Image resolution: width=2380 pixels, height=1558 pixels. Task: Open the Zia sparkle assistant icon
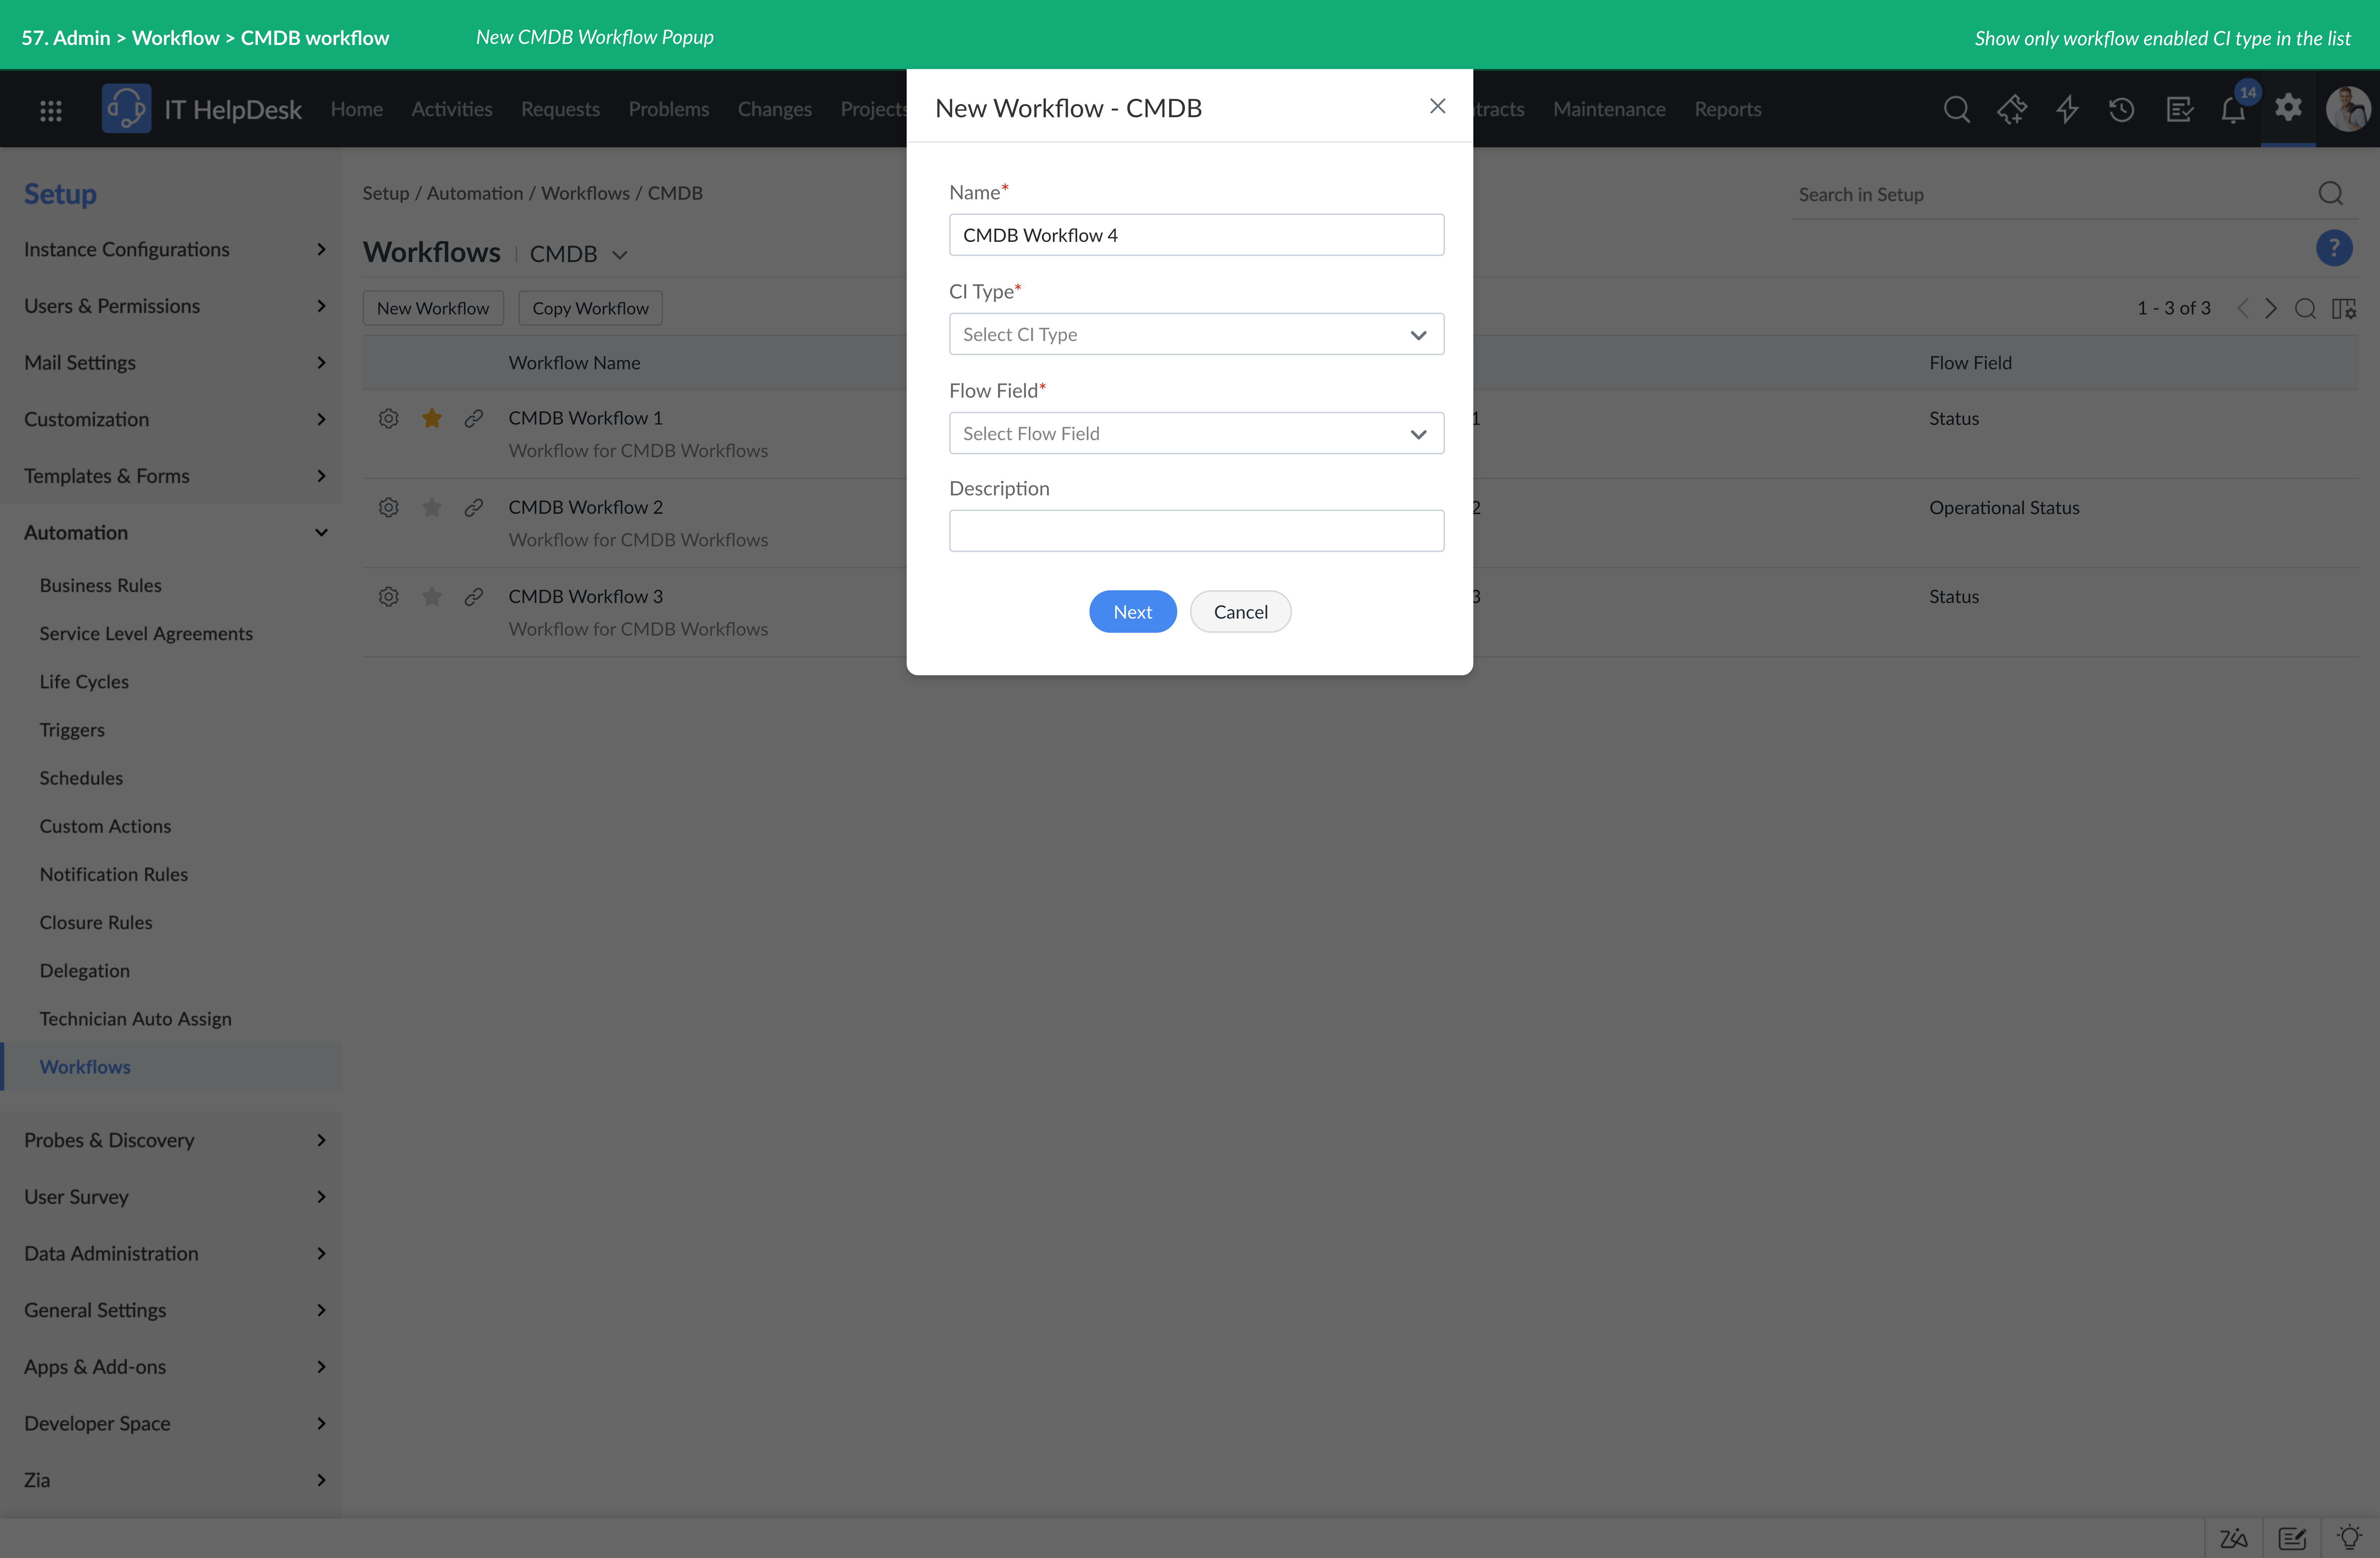(2012, 109)
